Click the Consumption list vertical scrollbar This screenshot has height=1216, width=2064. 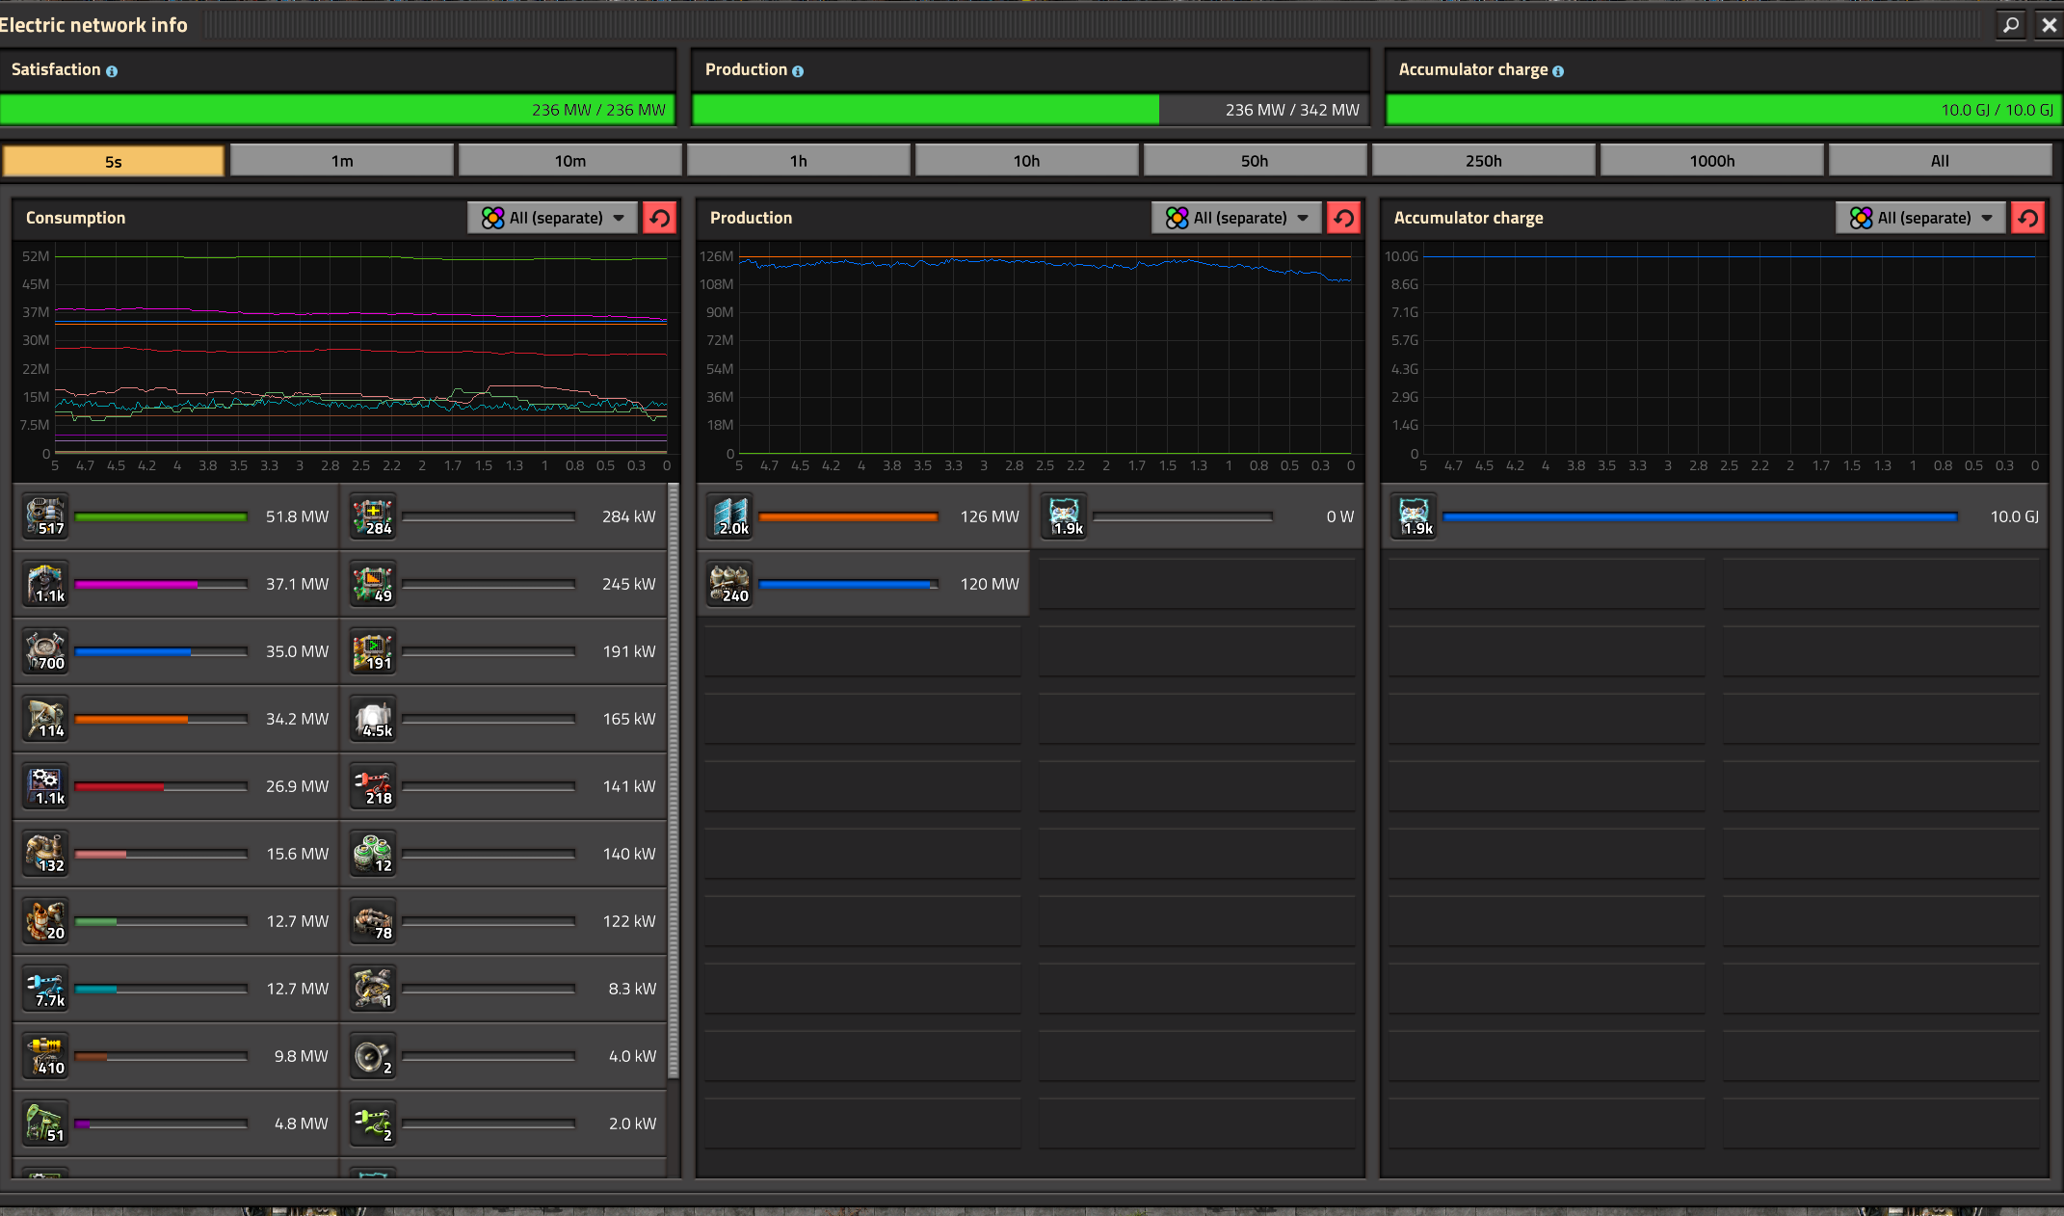pyautogui.click(x=673, y=780)
